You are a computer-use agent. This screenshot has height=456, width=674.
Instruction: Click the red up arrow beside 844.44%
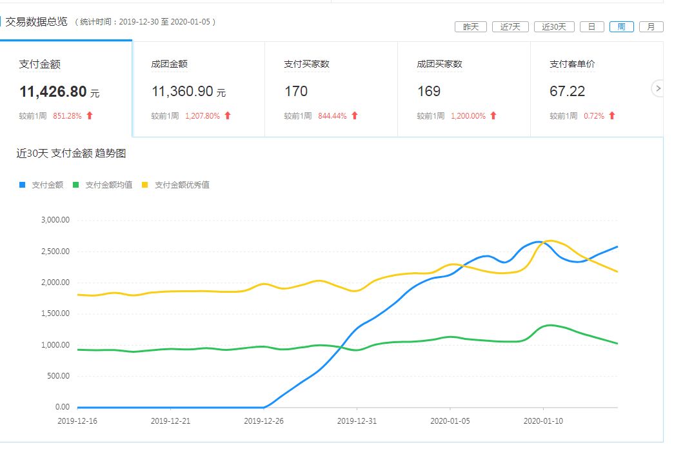pyautogui.click(x=355, y=115)
